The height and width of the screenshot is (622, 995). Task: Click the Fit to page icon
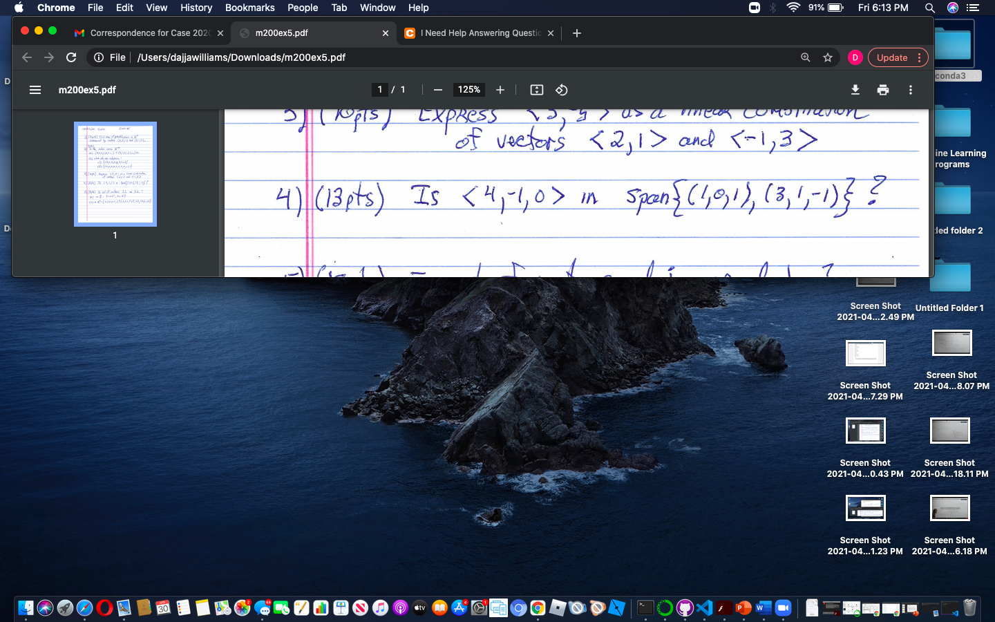point(536,90)
